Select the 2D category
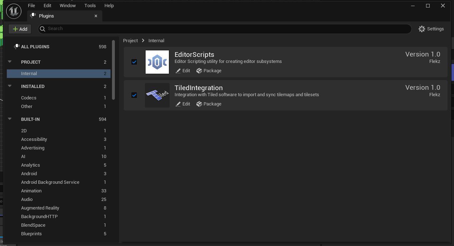Screen dimensions: 454x246 (59, 131)
